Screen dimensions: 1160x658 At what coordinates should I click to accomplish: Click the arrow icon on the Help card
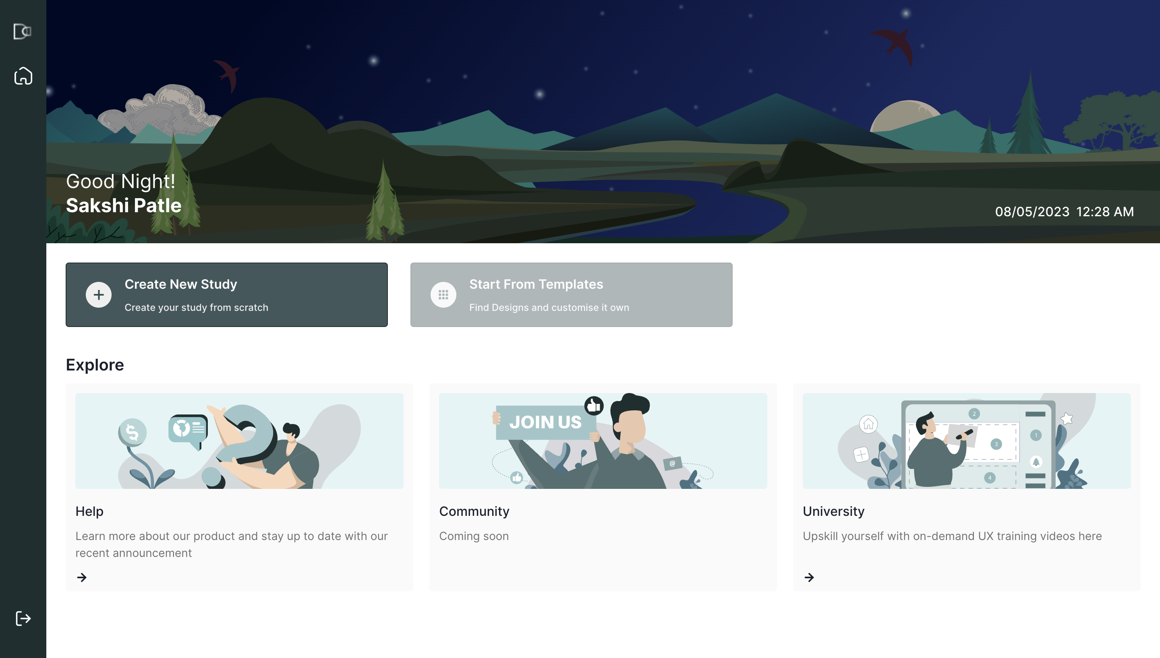coord(82,577)
